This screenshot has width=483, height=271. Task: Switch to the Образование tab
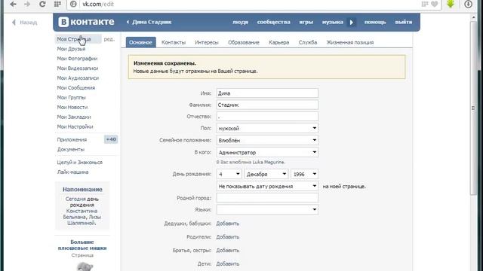click(244, 42)
